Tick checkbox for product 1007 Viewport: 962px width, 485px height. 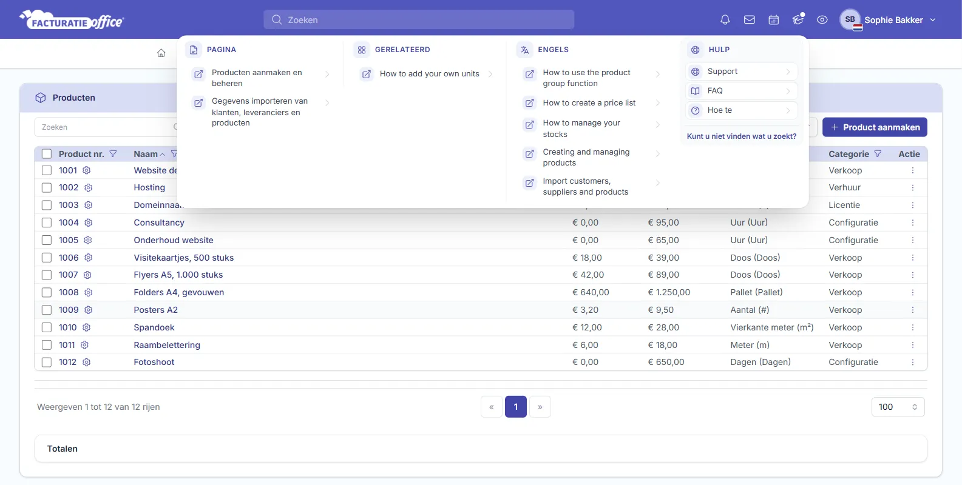click(x=47, y=275)
